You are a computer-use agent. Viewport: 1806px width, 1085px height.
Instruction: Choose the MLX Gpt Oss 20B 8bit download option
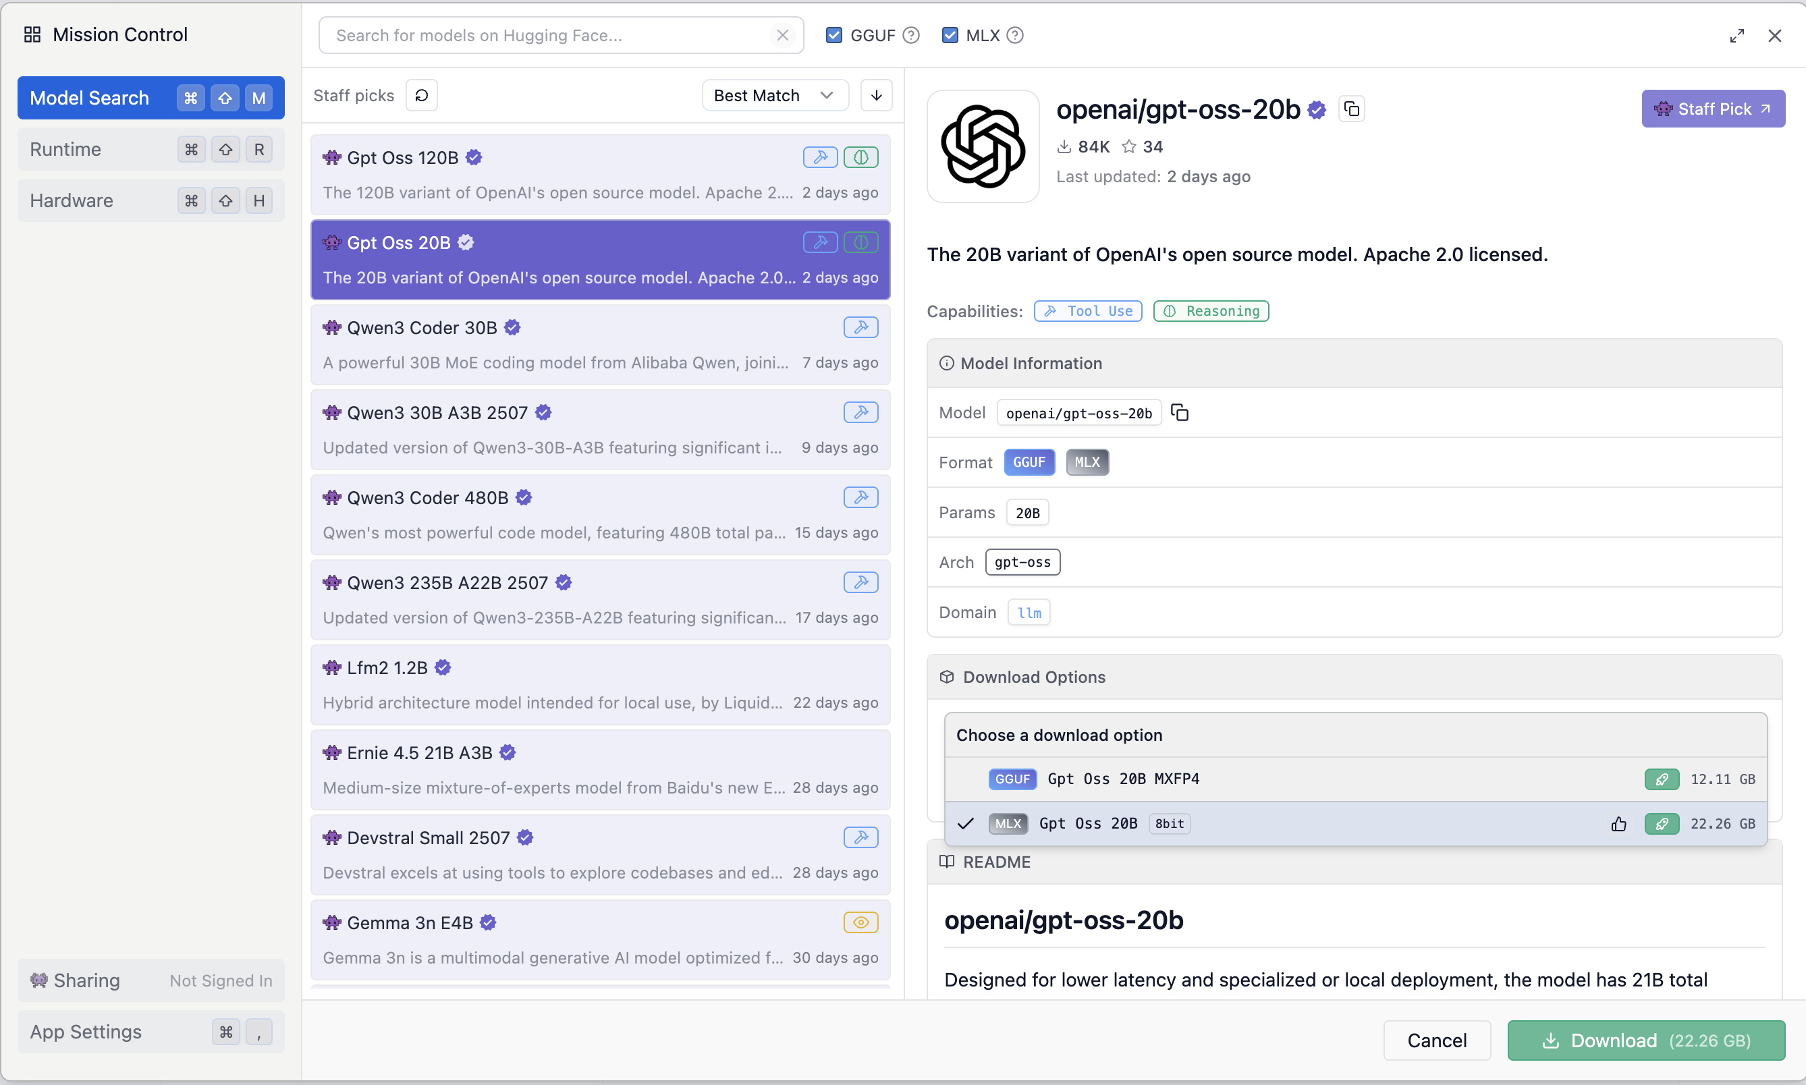[1355, 823]
